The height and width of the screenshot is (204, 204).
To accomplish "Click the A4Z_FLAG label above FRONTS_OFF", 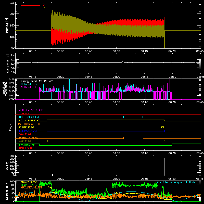I will [x=25, y=141].
